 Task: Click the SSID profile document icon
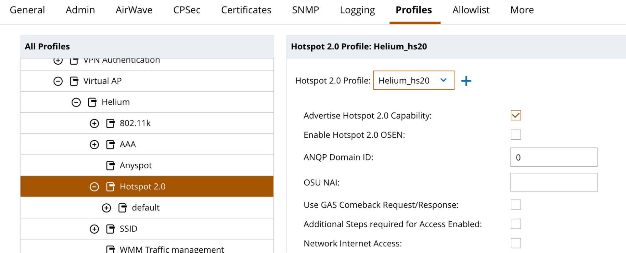(110, 229)
